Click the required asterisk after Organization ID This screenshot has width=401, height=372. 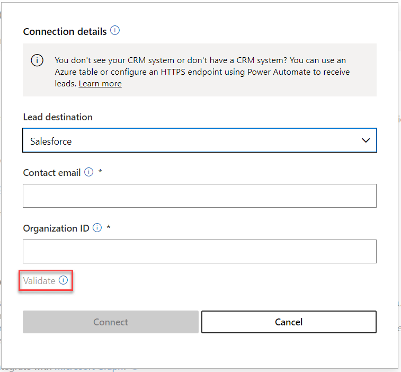click(x=109, y=228)
